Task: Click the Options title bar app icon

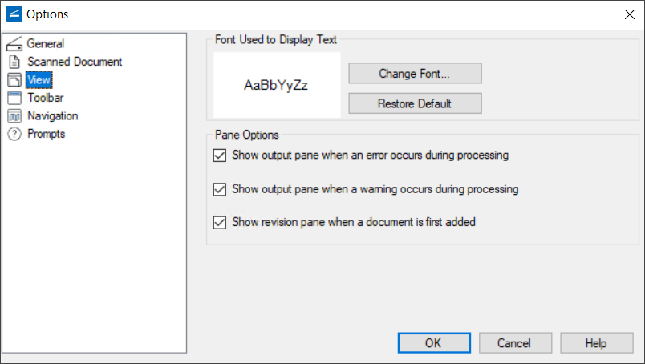Action: pyautogui.click(x=14, y=14)
